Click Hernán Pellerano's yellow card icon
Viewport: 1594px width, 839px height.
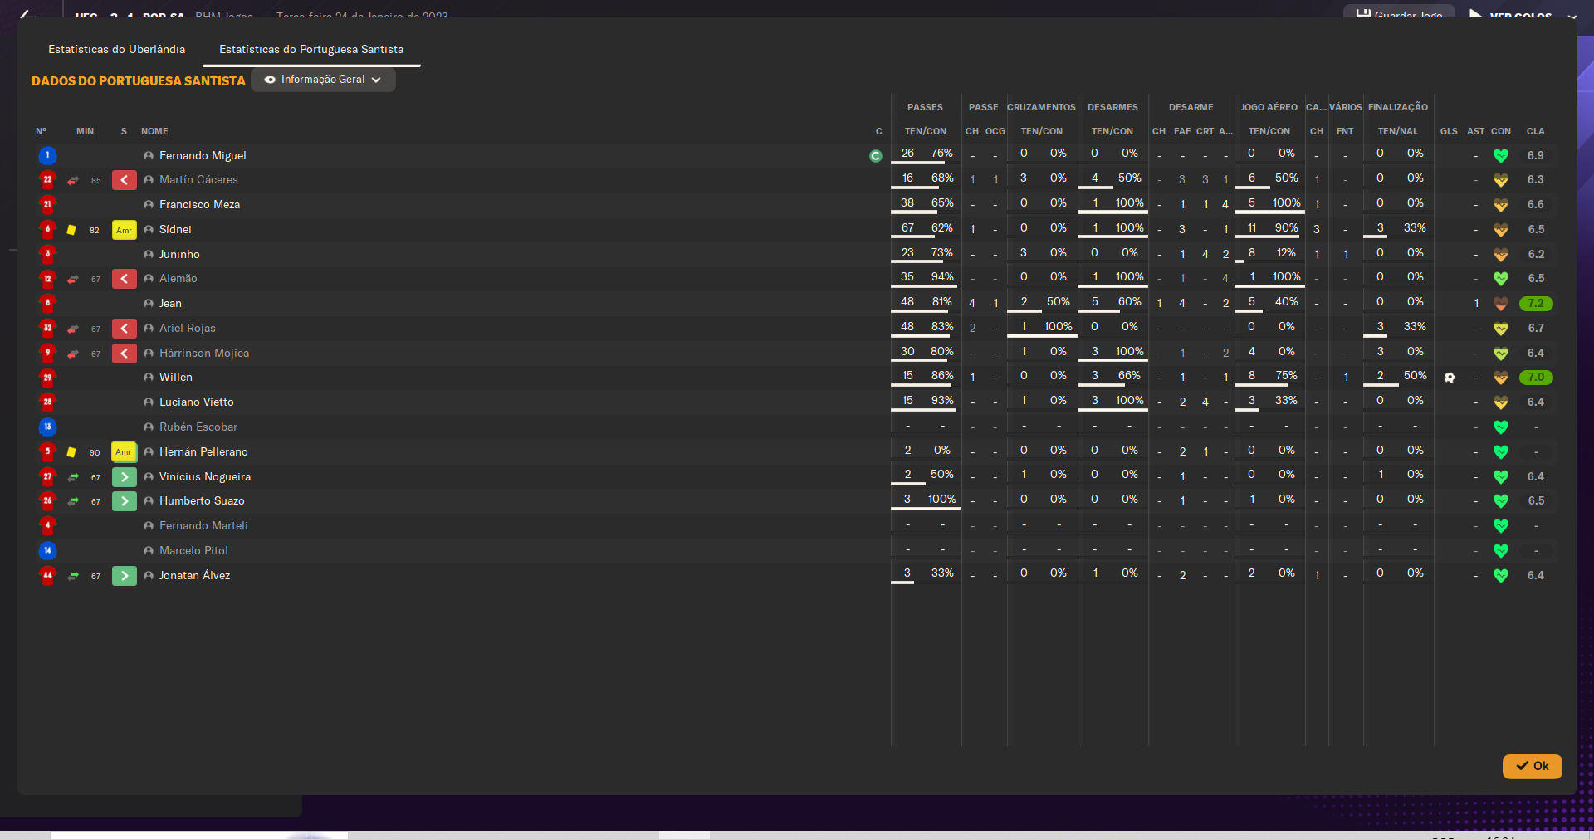[71, 452]
